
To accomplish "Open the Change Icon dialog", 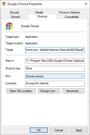I will (49, 91).
